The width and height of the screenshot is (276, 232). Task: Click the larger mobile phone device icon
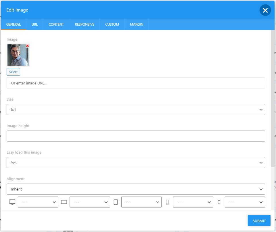pyautogui.click(x=167, y=202)
